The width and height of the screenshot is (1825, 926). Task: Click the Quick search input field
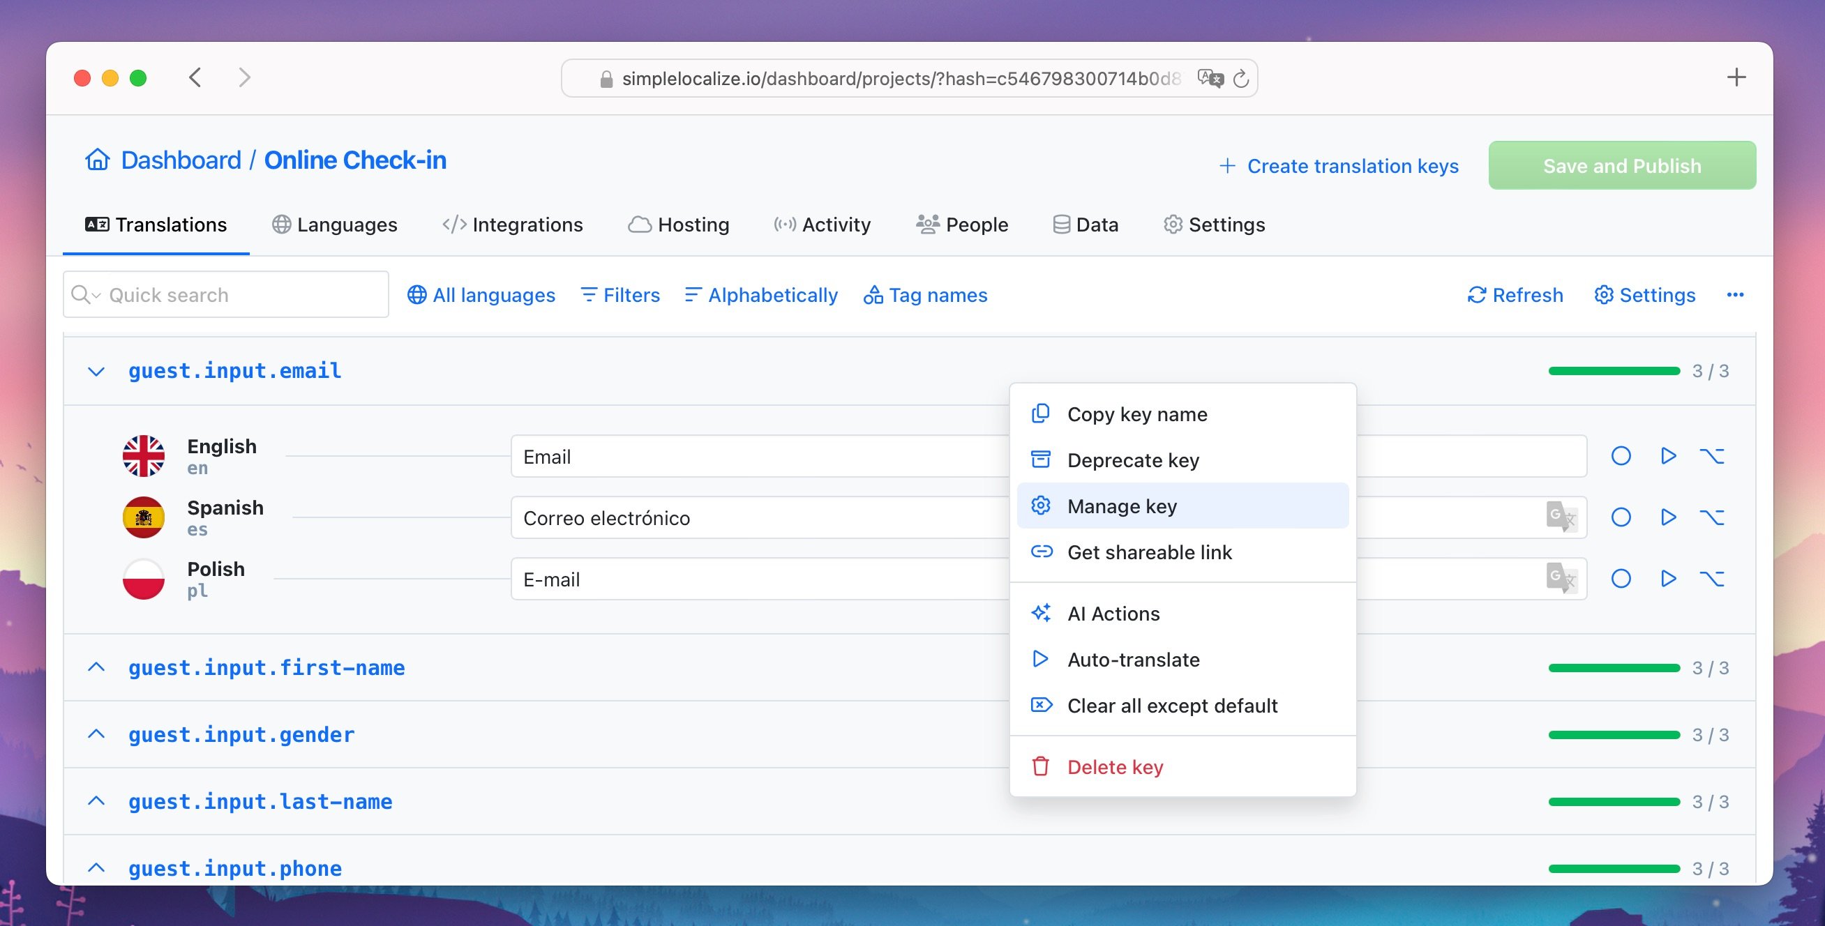pos(225,293)
